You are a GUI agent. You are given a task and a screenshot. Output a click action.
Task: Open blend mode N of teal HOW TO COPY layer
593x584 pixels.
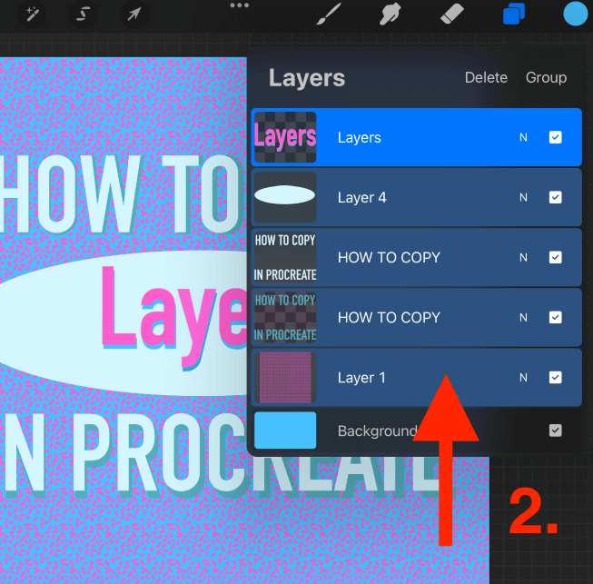coord(523,317)
